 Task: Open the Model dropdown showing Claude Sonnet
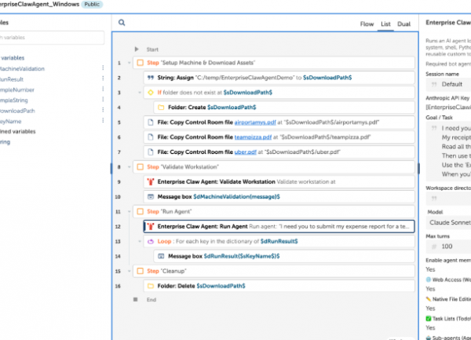point(448,222)
